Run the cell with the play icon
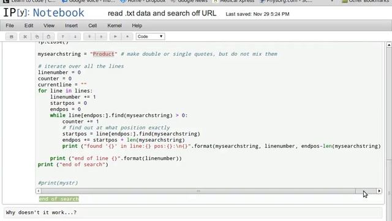Screen dimensions: 392x221 115,37
